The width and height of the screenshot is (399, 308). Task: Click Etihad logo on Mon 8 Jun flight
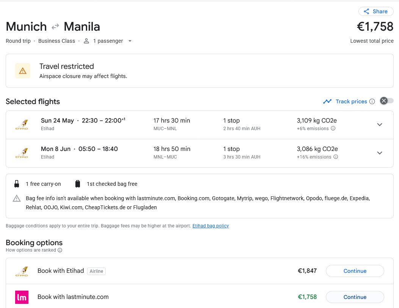pyautogui.click(x=22, y=153)
